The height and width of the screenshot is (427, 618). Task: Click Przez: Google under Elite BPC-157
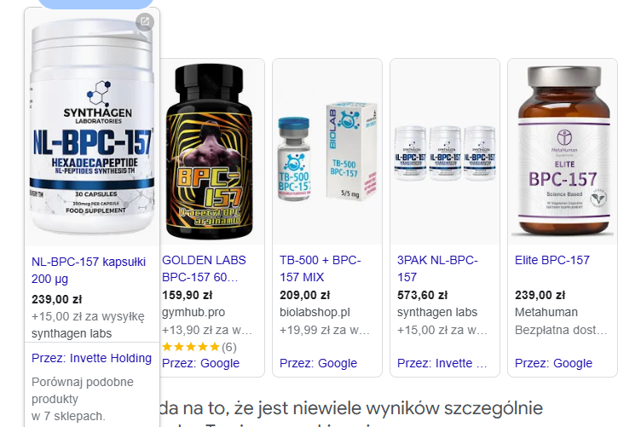pyautogui.click(x=553, y=363)
